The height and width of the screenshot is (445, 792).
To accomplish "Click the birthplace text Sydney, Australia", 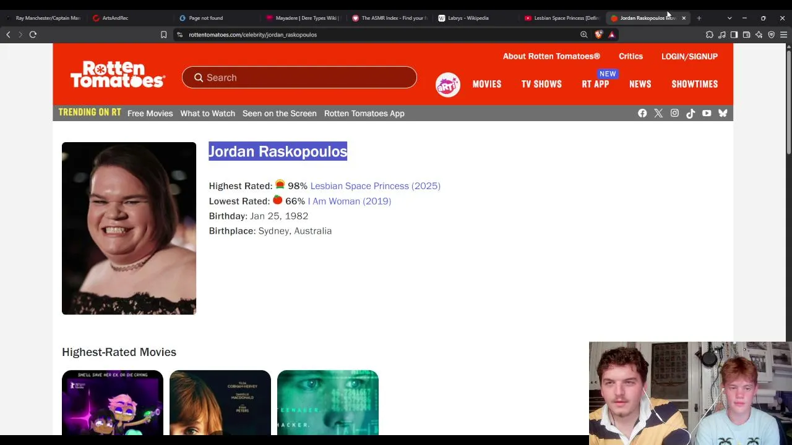I will [x=295, y=231].
